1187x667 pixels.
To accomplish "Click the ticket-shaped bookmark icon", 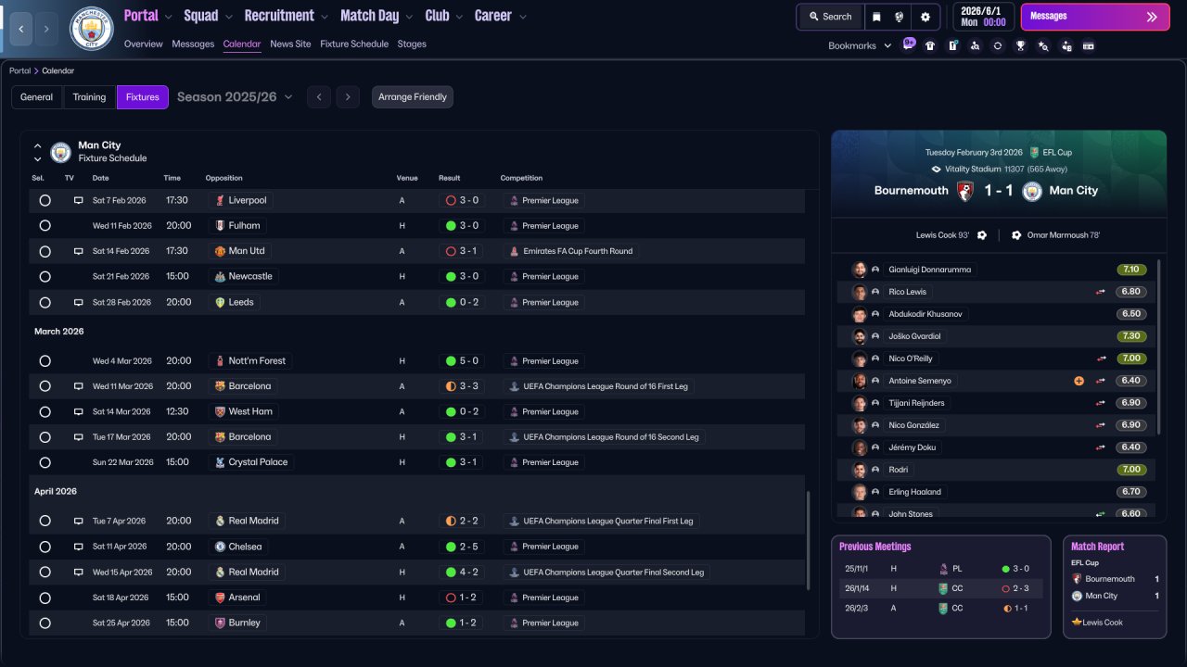I will coord(1089,45).
